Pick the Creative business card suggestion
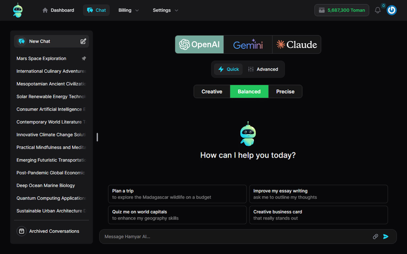The width and height of the screenshot is (407, 254). click(318, 215)
